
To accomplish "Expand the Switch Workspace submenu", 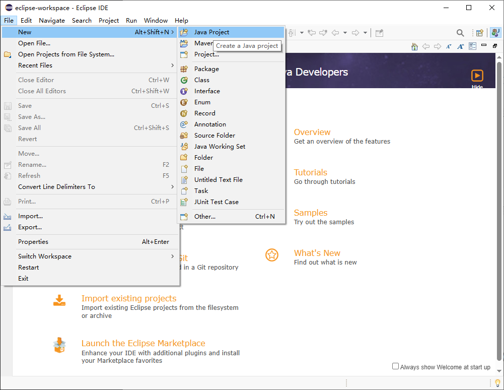I will tap(173, 256).
